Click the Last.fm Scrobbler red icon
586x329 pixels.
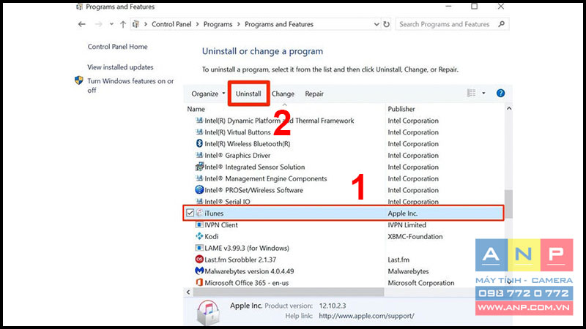pos(199,260)
